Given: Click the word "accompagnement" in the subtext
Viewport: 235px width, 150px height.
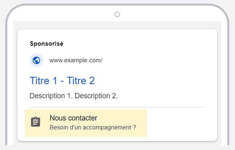Looking at the screenshot, I should coord(107,128).
